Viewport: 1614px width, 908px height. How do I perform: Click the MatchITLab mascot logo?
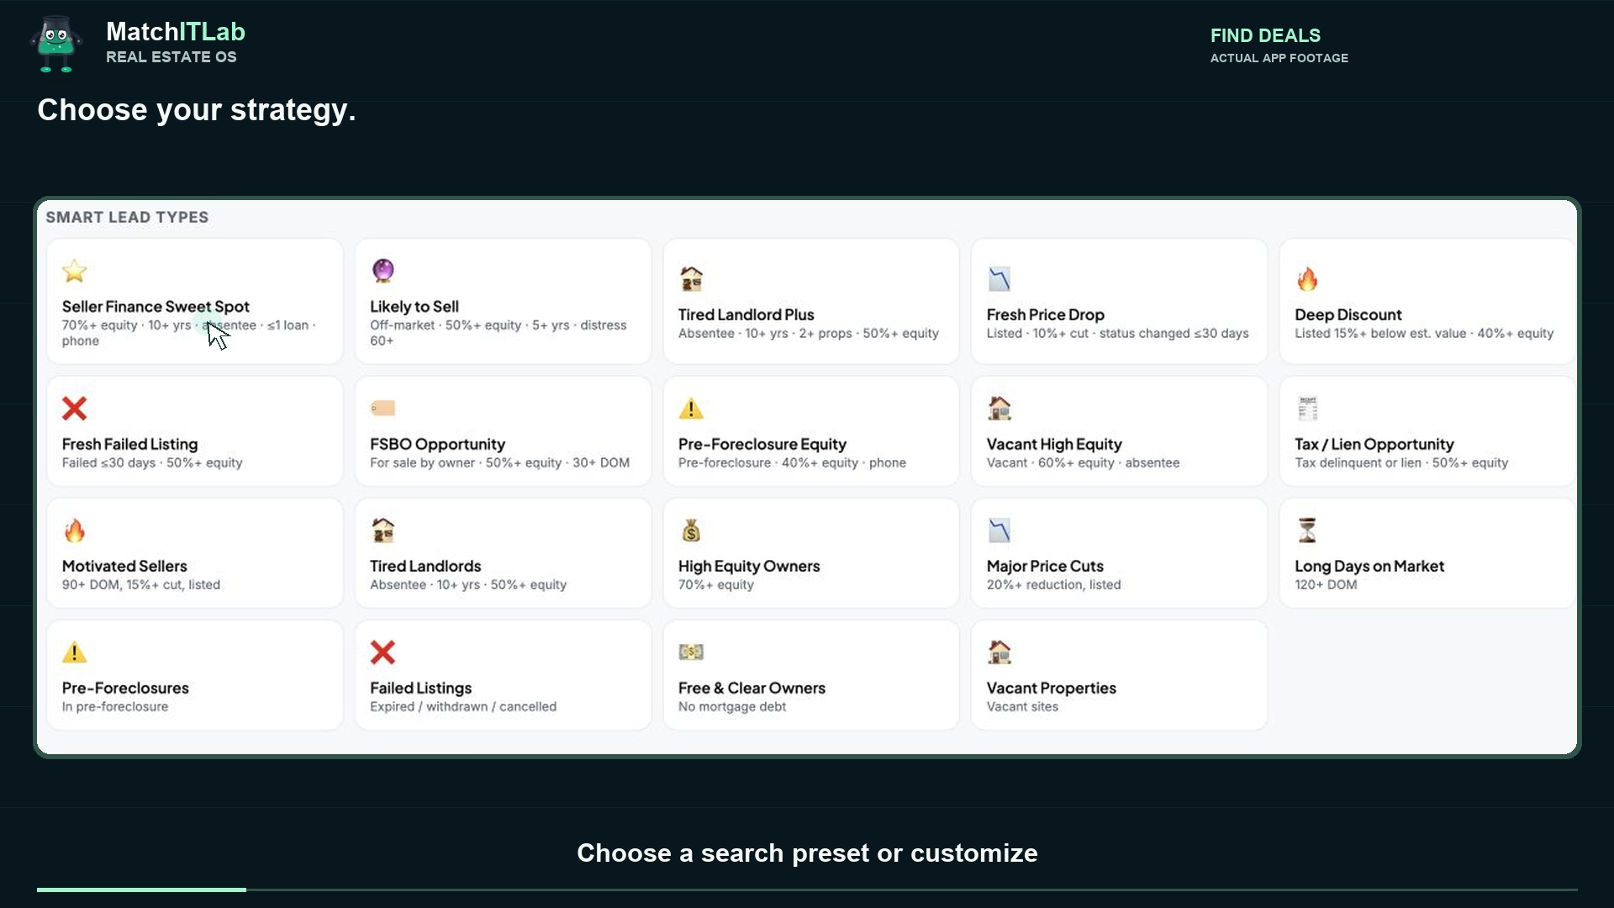pos(56,45)
